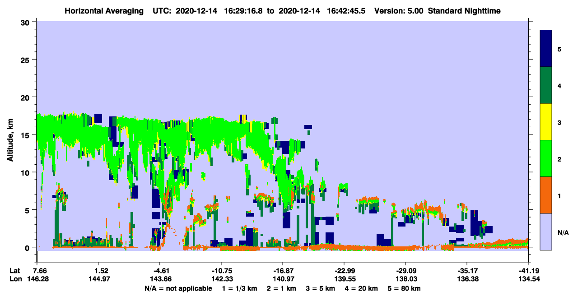Click the longitude value '134.54'
Screen dimensions: 587x301
point(529,279)
